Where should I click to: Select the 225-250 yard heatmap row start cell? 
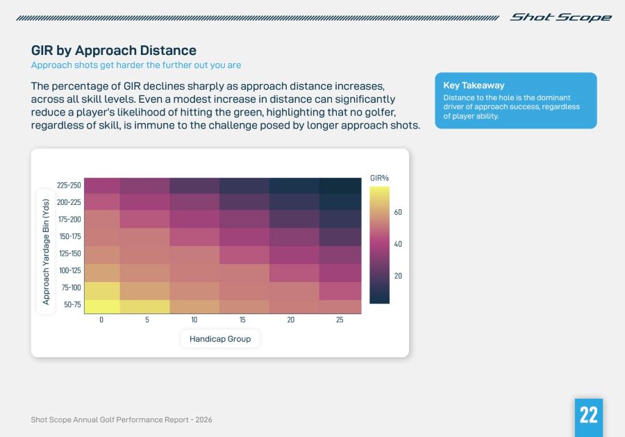[x=101, y=185]
